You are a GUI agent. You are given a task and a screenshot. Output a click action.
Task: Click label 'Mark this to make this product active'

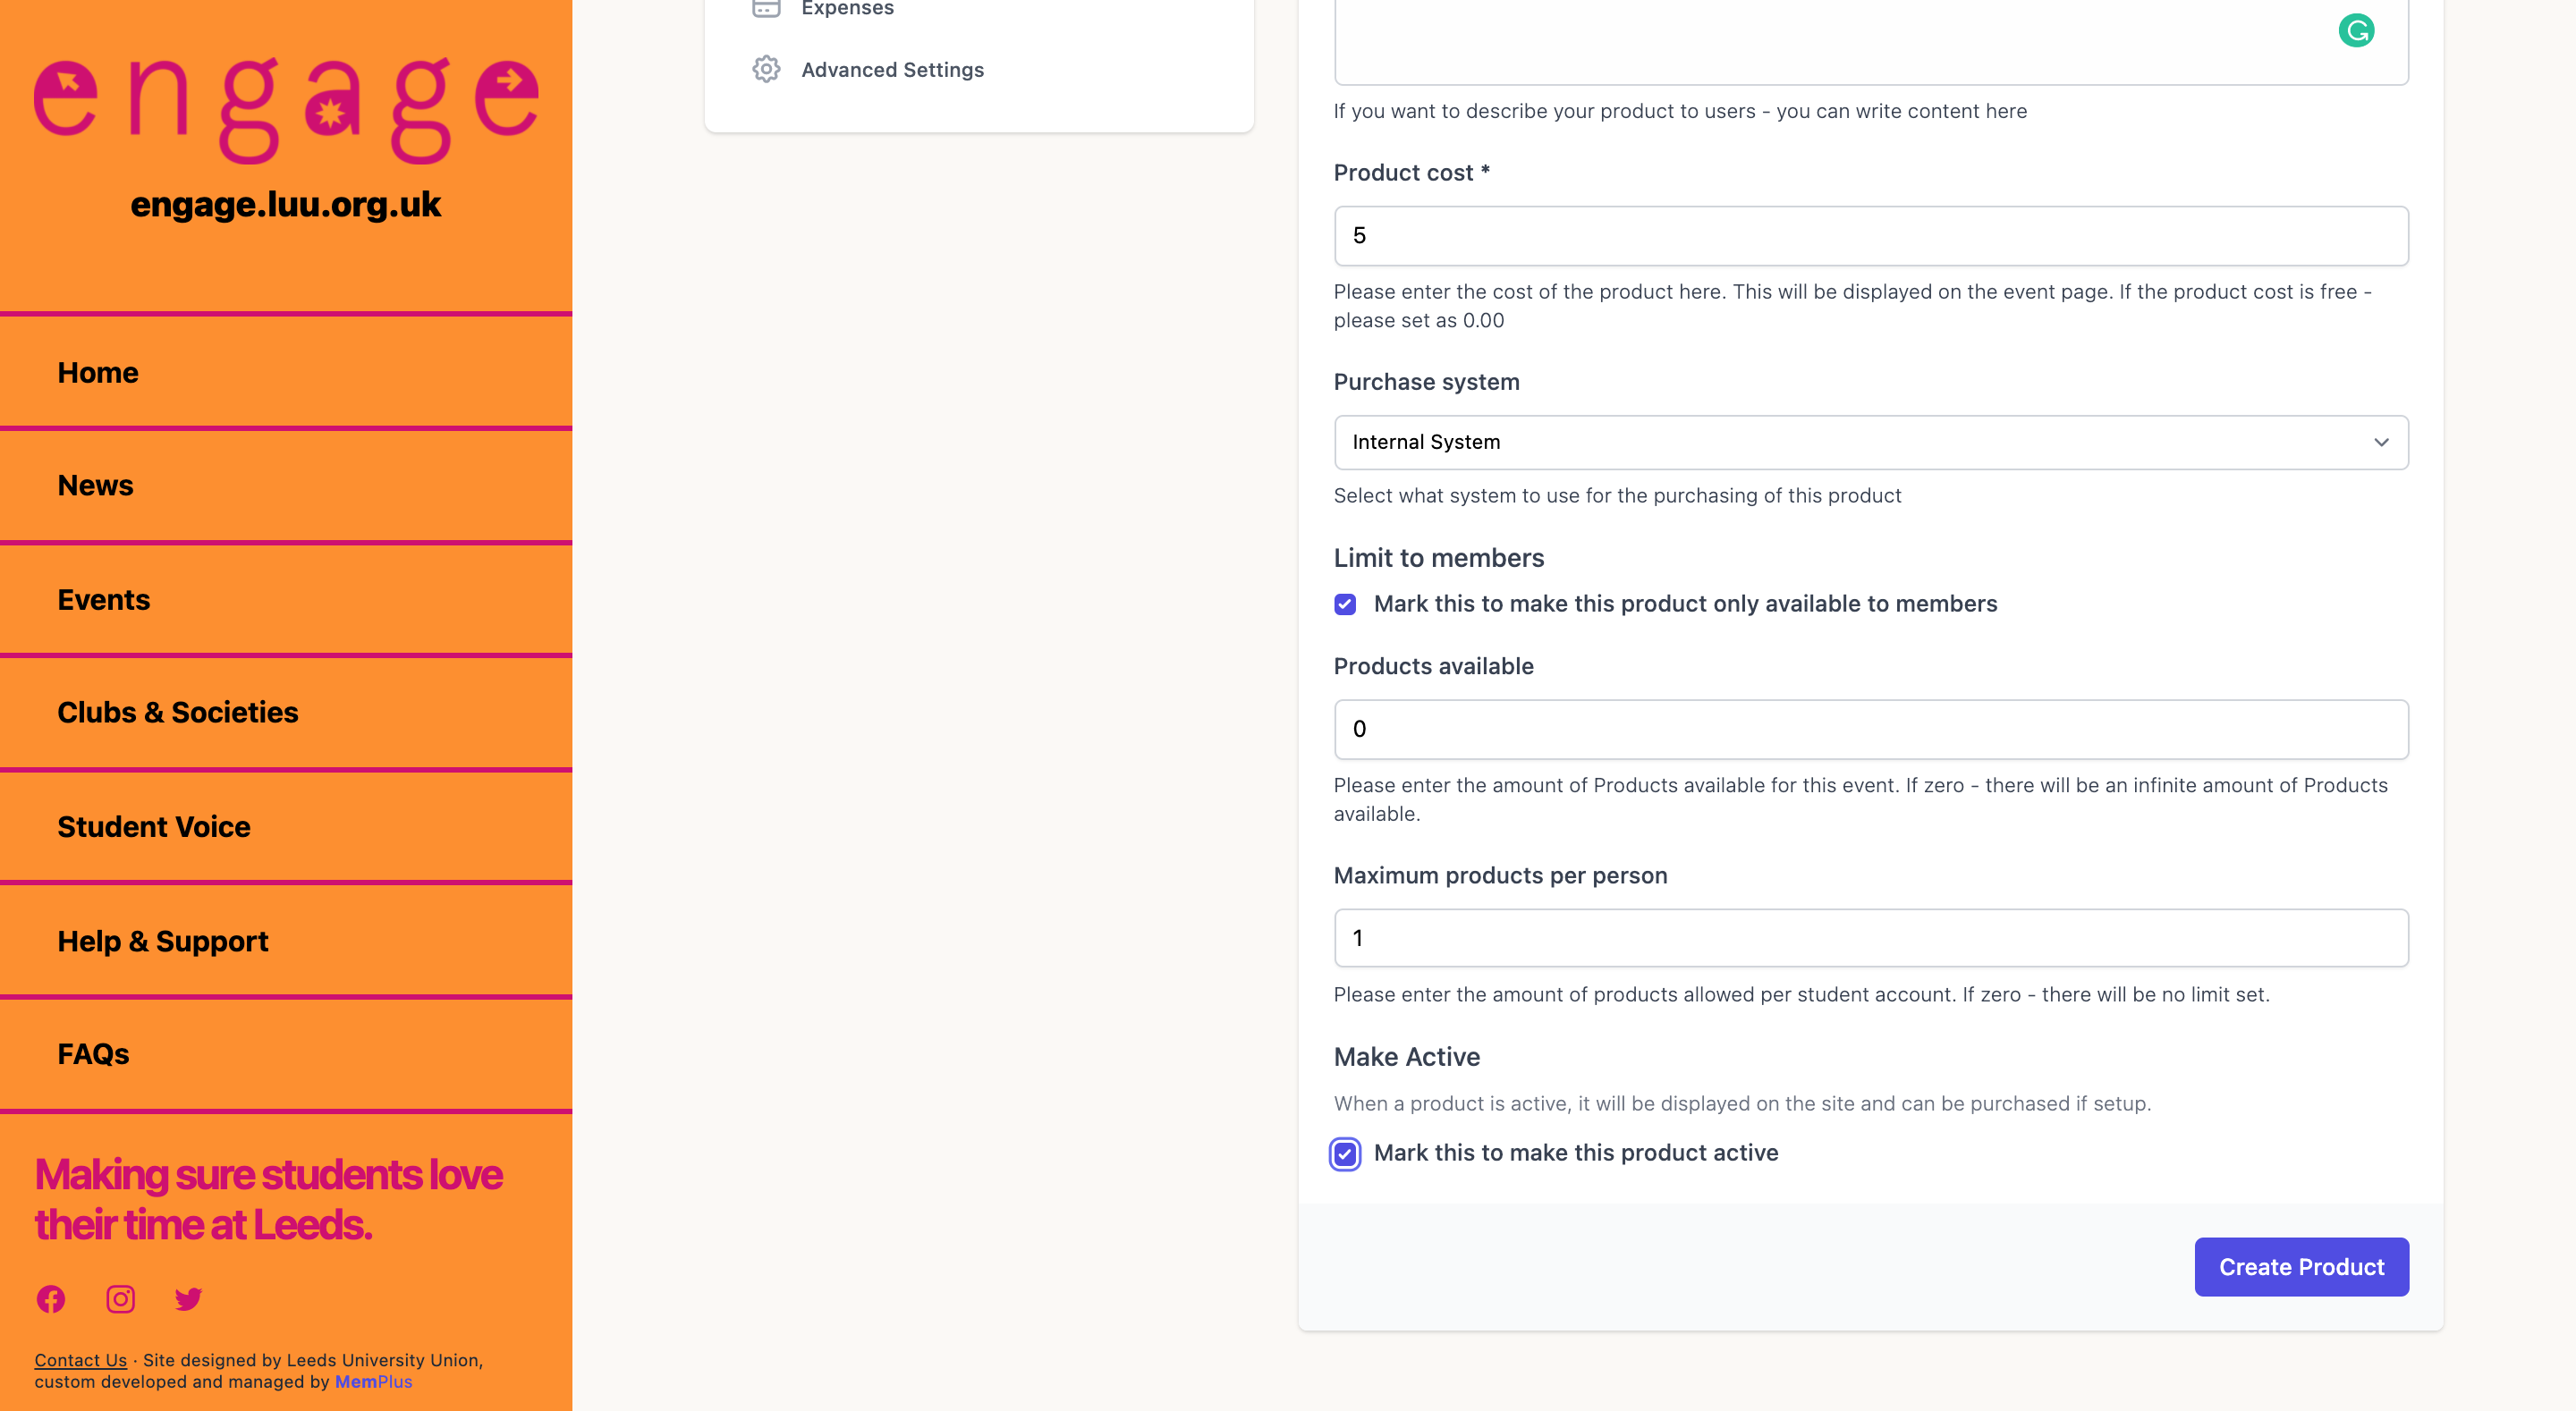coord(1576,1153)
